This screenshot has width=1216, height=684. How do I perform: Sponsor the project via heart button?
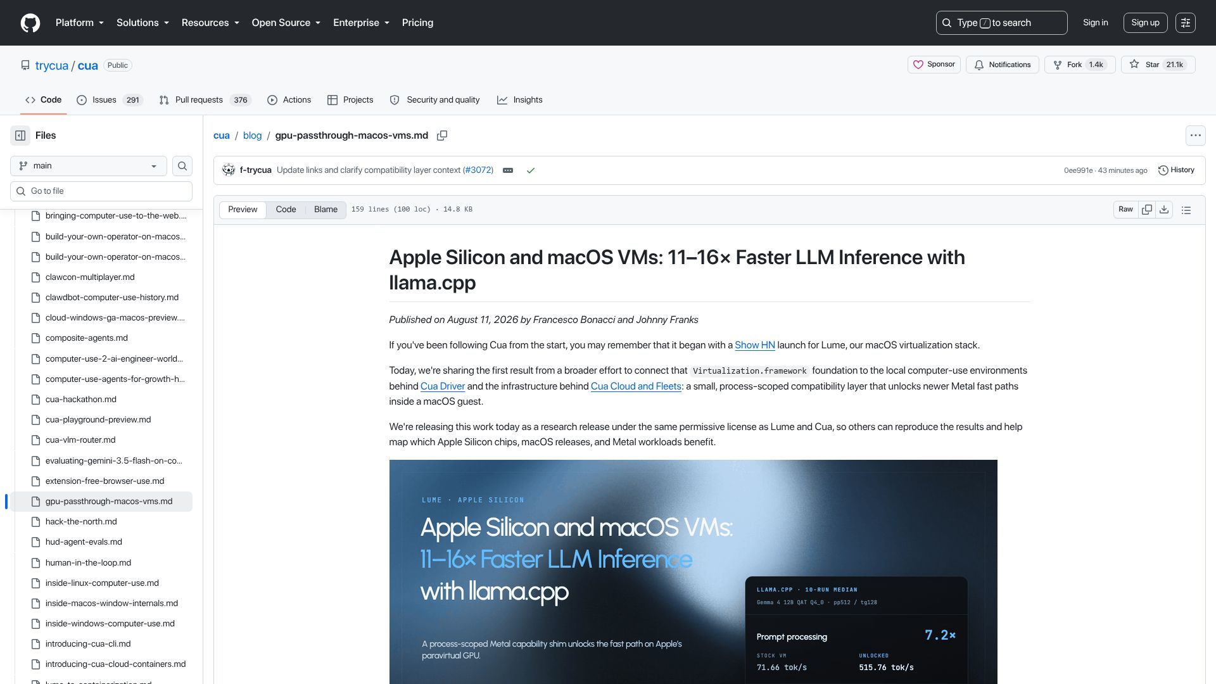point(934,65)
